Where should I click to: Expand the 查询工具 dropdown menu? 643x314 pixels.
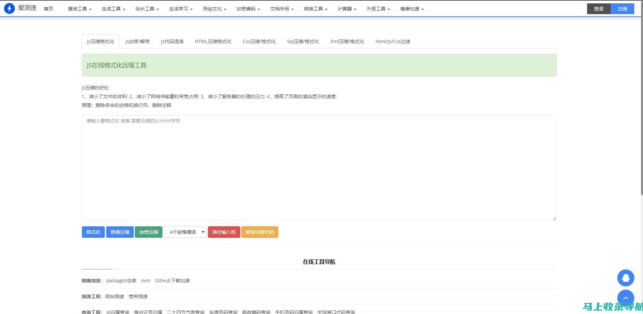tap(80, 9)
